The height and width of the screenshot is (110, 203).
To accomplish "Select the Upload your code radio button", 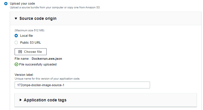I will [x=6, y=3].
